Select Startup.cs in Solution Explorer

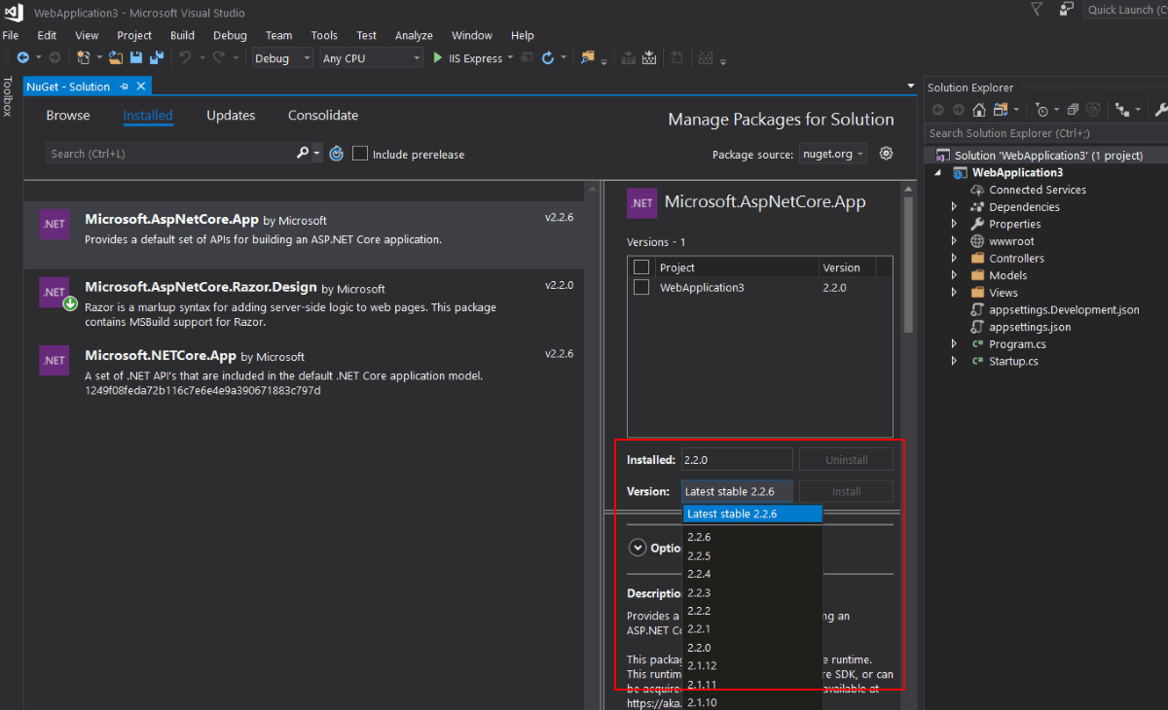click(x=1013, y=361)
